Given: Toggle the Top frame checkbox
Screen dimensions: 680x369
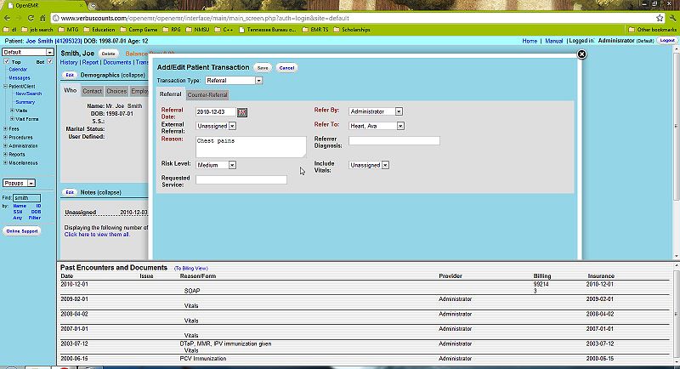Looking at the screenshot, I should (x=6, y=62).
